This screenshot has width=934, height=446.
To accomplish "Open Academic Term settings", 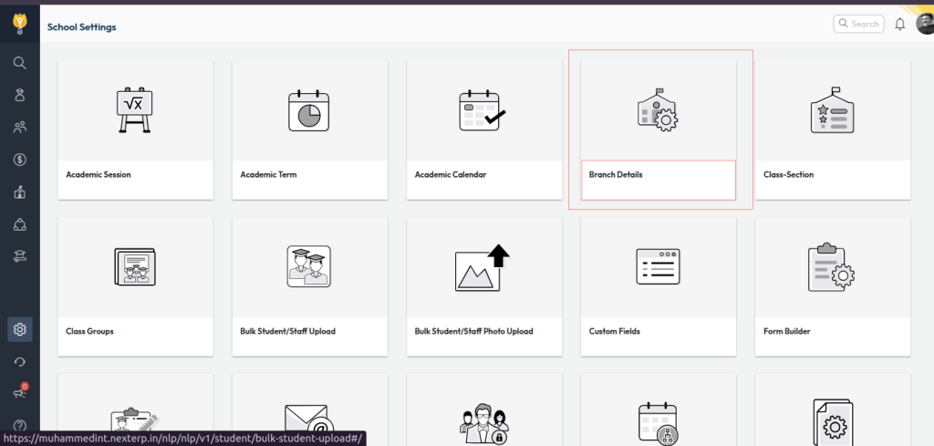I will pos(309,130).
